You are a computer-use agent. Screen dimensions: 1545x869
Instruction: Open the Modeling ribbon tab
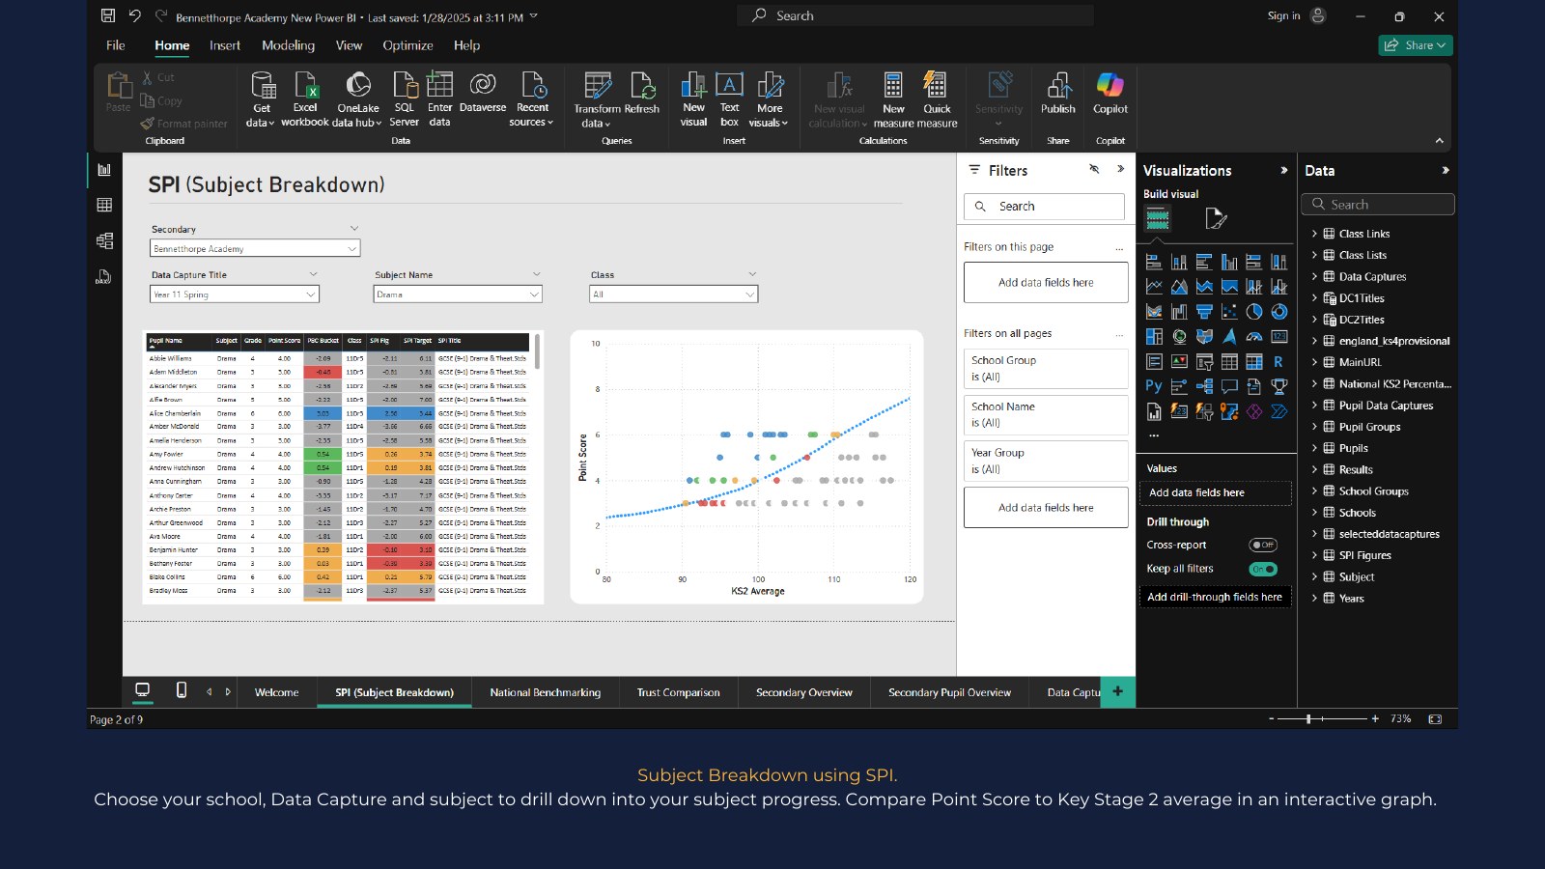pos(288,45)
